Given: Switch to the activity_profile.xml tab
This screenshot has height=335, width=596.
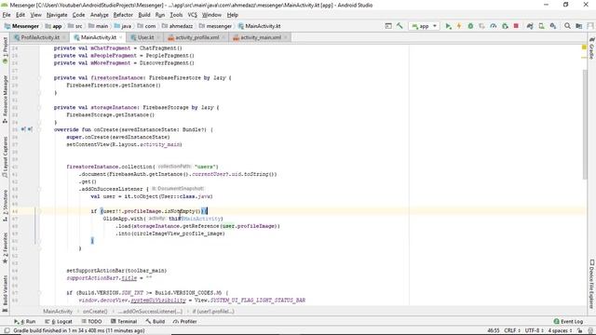Looking at the screenshot, I should tap(196, 37).
